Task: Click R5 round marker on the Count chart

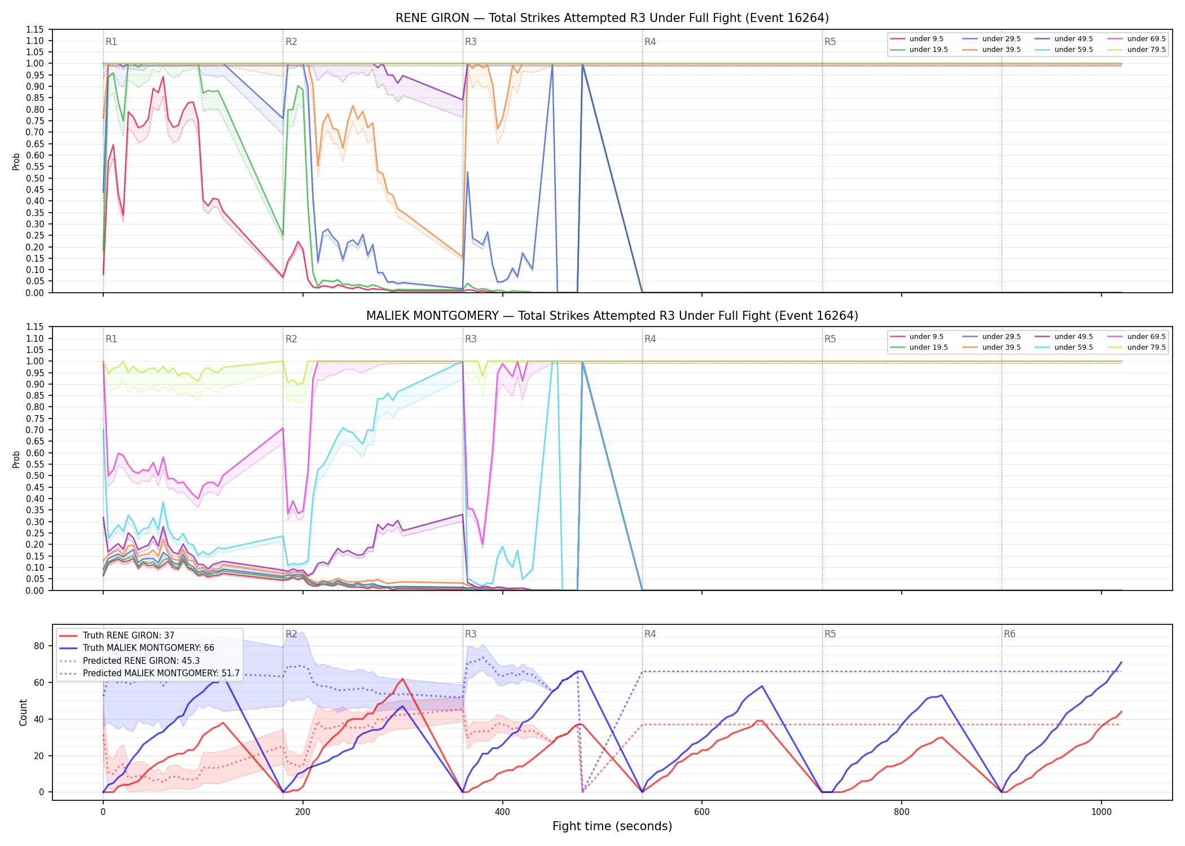Action: [x=830, y=634]
